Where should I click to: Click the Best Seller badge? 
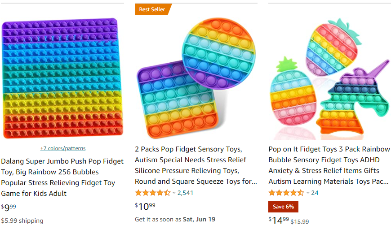pyautogui.click(x=152, y=9)
